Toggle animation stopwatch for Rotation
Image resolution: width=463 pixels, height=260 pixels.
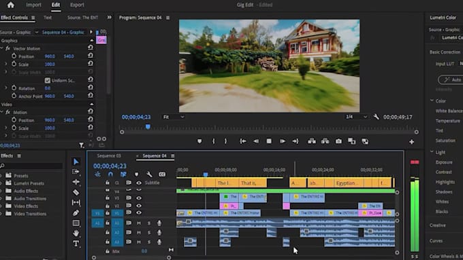click(x=14, y=88)
